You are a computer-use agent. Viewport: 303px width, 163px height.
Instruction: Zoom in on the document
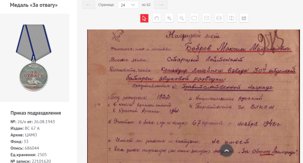[x=169, y=18]
